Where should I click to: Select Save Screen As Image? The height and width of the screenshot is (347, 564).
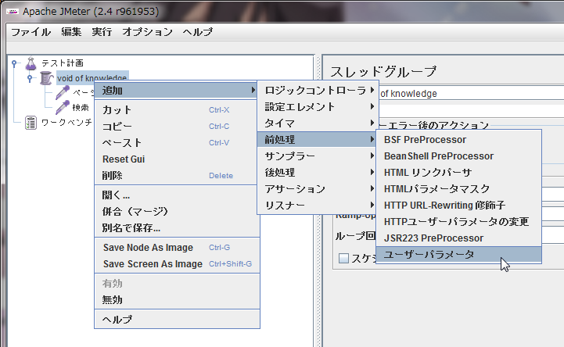(176, 264)
